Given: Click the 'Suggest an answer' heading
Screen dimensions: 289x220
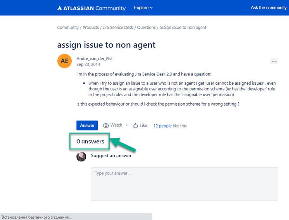Looking at the screenshot, I should (111, 156).
